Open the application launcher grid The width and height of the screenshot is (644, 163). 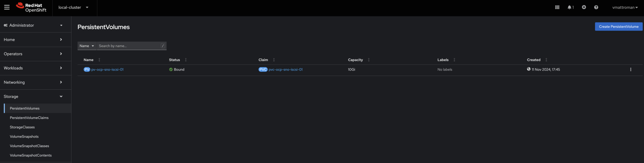click(x=557, y=7)
